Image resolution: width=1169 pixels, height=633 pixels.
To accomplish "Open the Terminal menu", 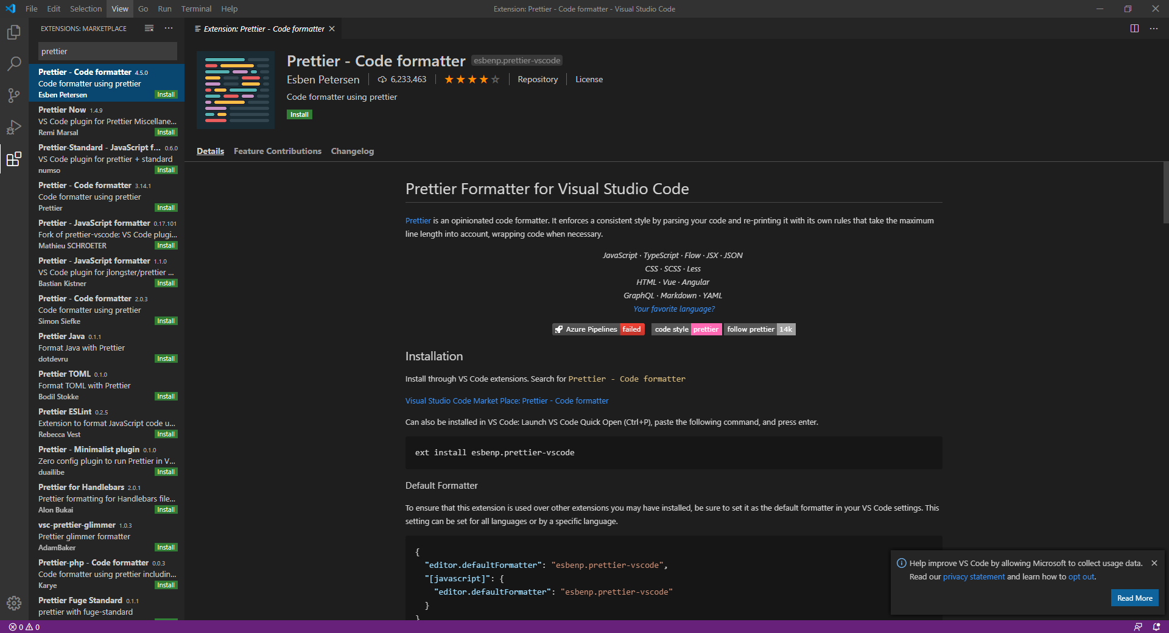I will click(196, 9).
